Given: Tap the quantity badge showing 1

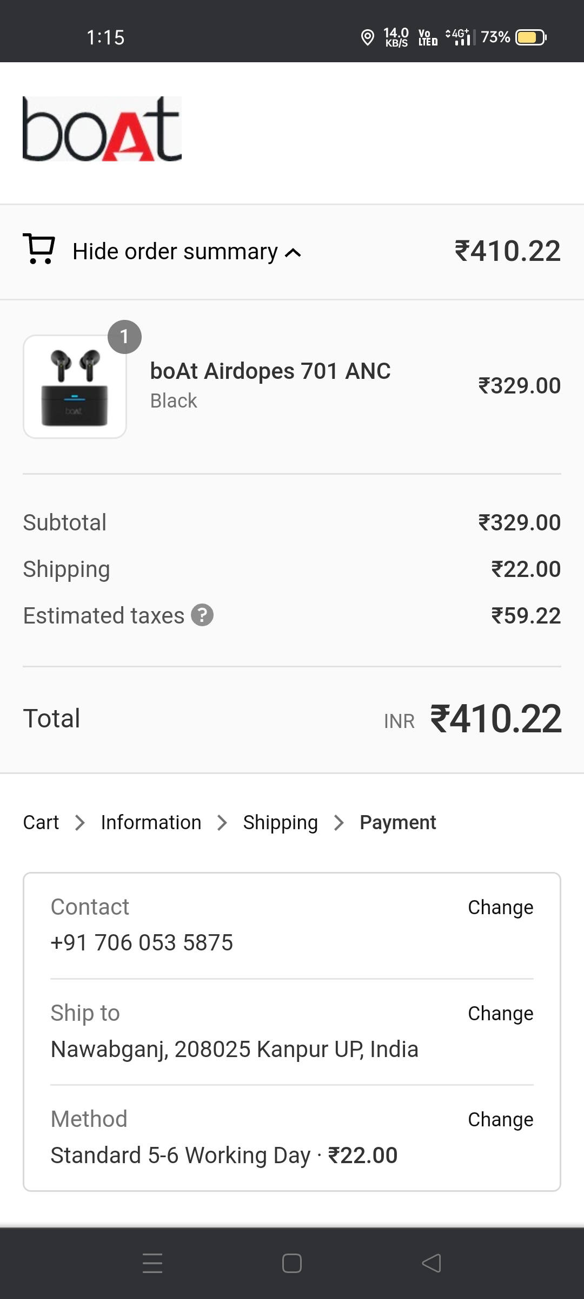Looking at the screenshot, I should [124, 337].
